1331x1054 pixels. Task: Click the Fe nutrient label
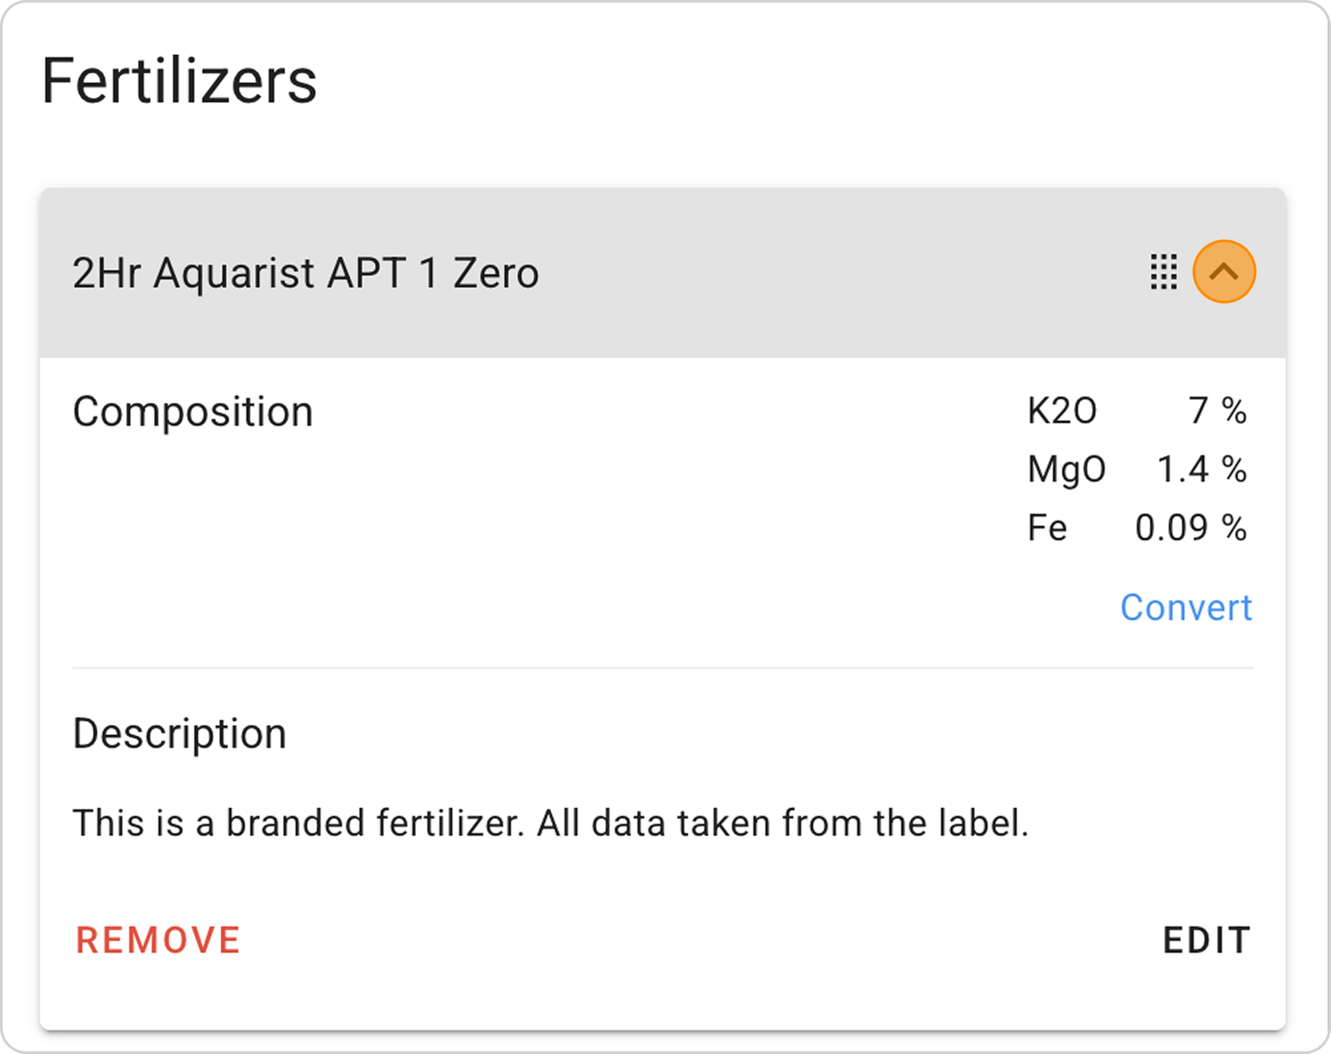point(1047,528)
